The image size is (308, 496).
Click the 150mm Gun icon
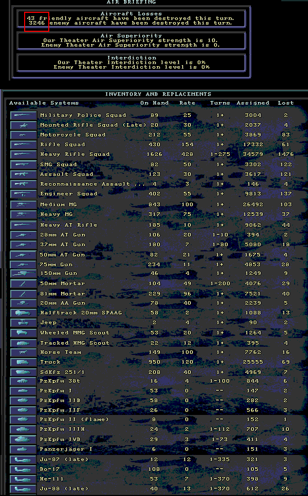(x=24, y=273)
